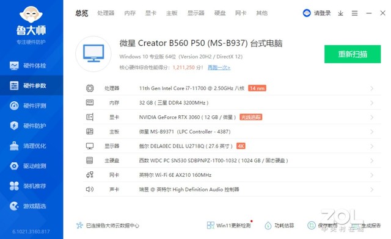Expand the 内存 row chevron

(372, 103)
